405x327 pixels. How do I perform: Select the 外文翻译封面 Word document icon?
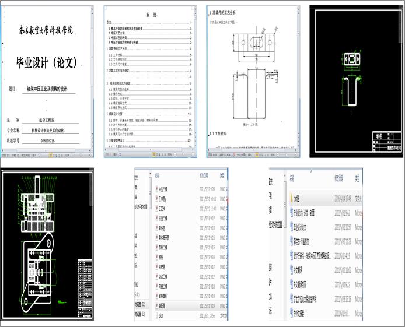pyautogui.click(x=291, y=284)
